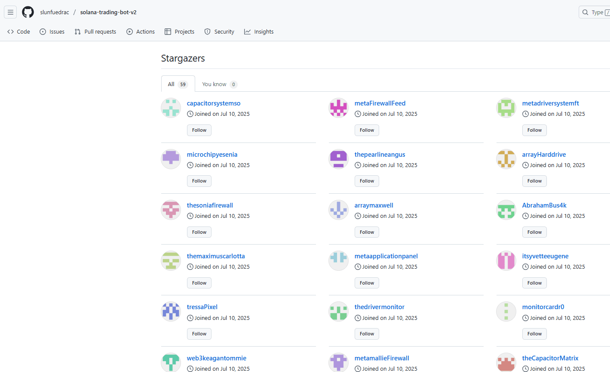Image resolution: width=610 pixels, height=372 pixels.
Task: Open arrayHarddrive avatar
Action: (x=506, y=159)
